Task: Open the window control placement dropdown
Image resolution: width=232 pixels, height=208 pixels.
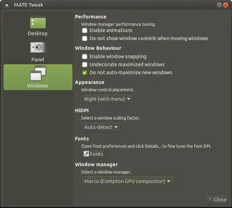Action: (107, 99)
